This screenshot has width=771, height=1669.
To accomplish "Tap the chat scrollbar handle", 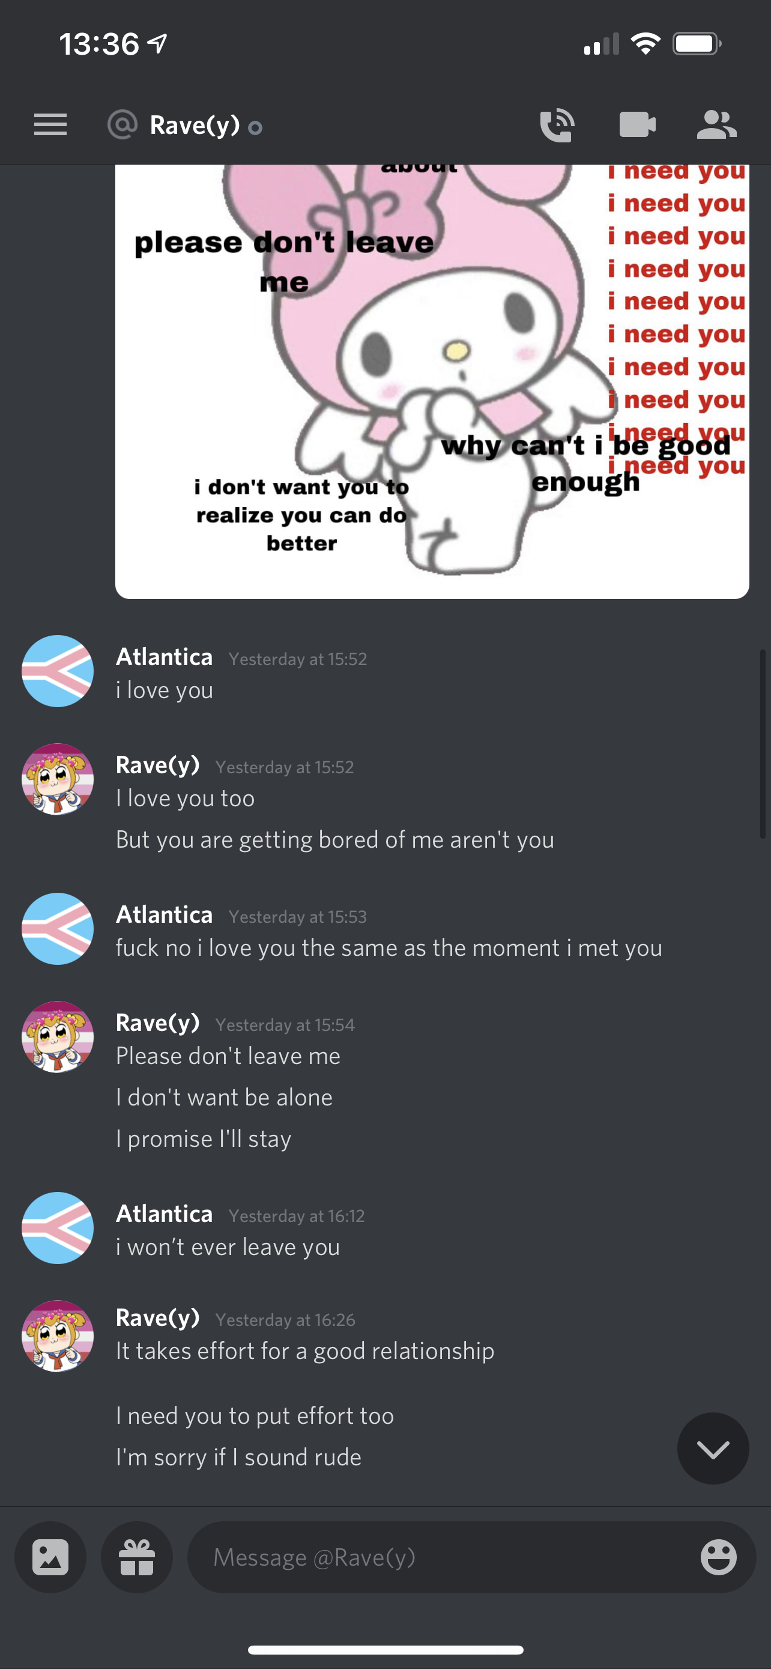I will pos(763,744).
